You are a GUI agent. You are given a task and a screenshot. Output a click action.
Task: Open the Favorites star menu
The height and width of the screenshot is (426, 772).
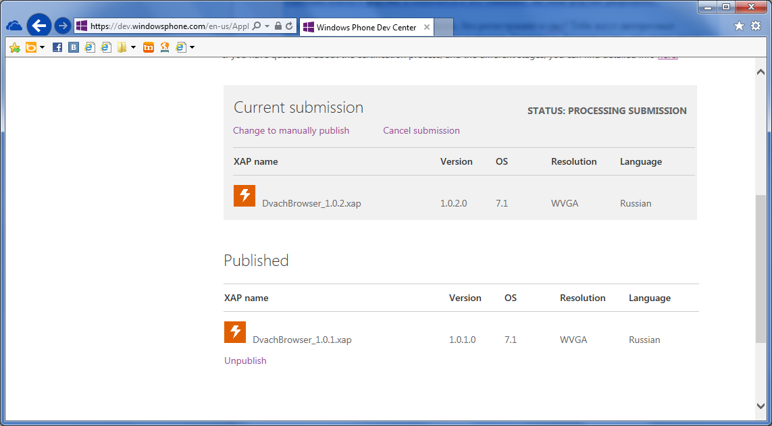[x=739, y=26]
